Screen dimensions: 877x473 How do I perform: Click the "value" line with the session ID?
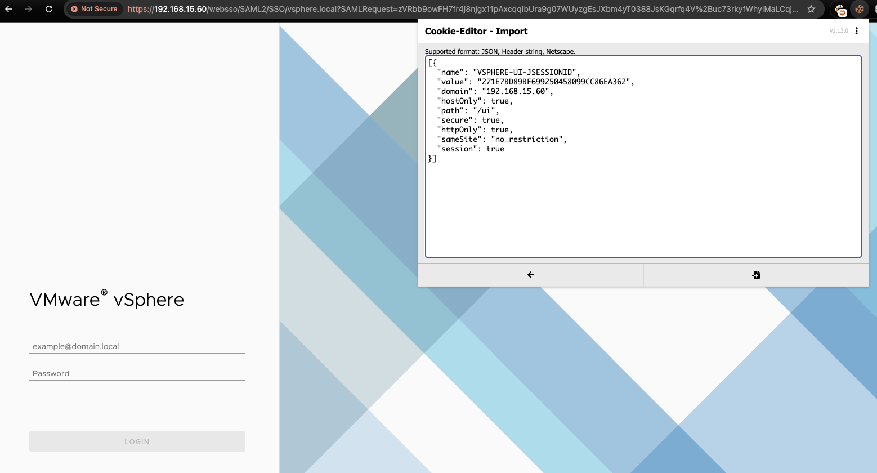pos(535,82)
